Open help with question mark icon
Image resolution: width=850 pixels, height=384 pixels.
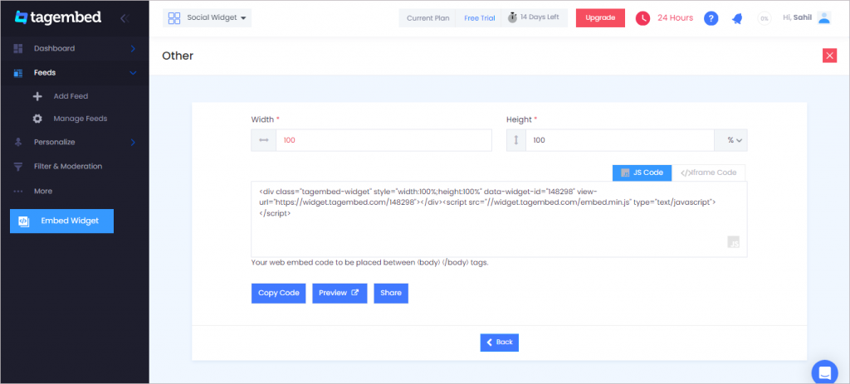click(x=711, y=18)
